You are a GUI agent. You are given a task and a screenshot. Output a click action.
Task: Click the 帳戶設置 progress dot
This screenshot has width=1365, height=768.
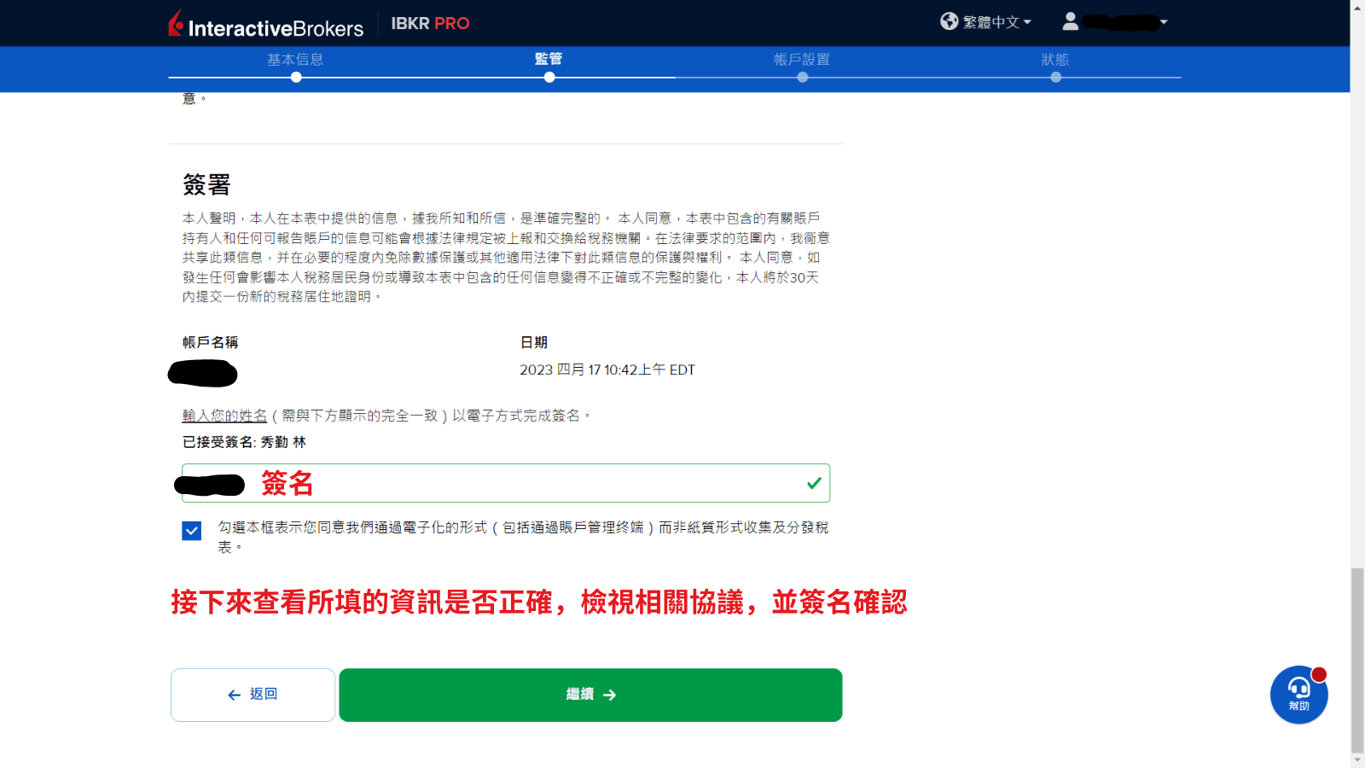tap(802, 77)
